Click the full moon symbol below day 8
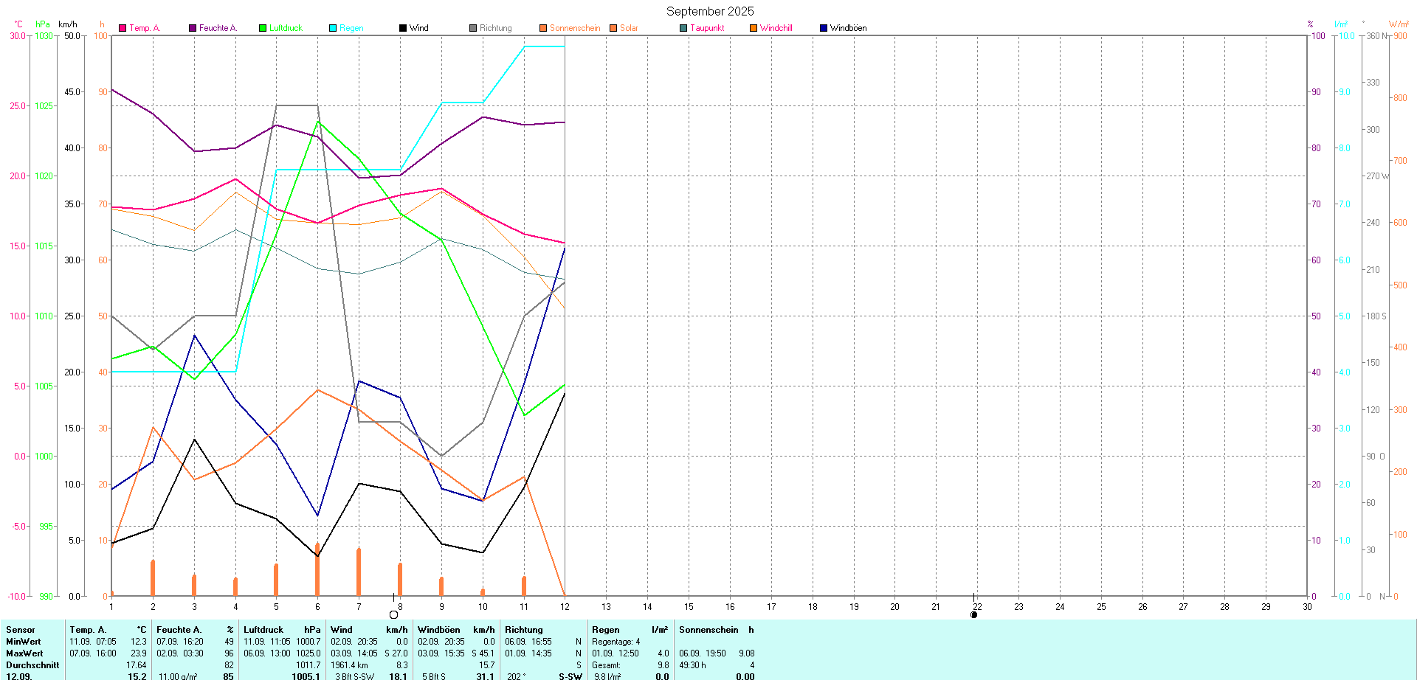1417x680 pixels. (393, 614)
